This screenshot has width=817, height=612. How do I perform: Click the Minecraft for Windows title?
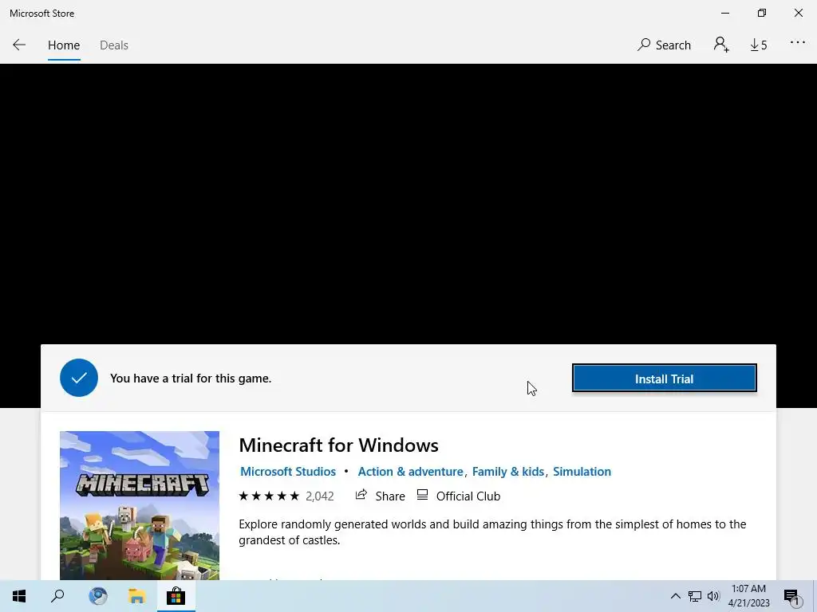click(338, 445)
